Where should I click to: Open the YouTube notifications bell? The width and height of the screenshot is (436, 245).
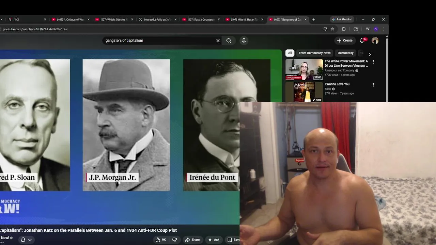362,40
